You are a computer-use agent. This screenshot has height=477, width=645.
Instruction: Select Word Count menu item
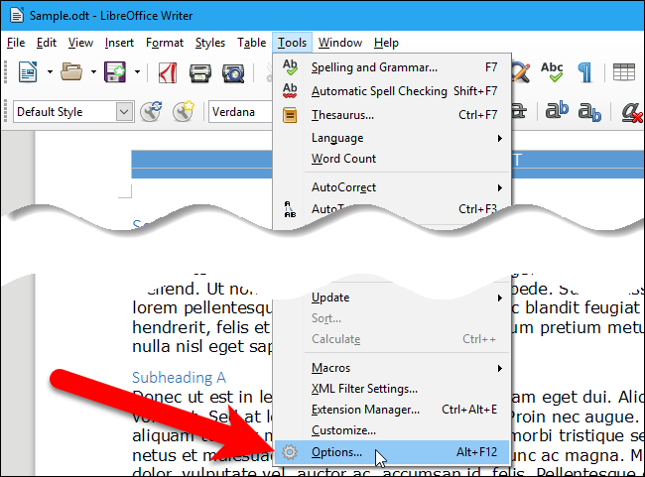click(392, 159)
